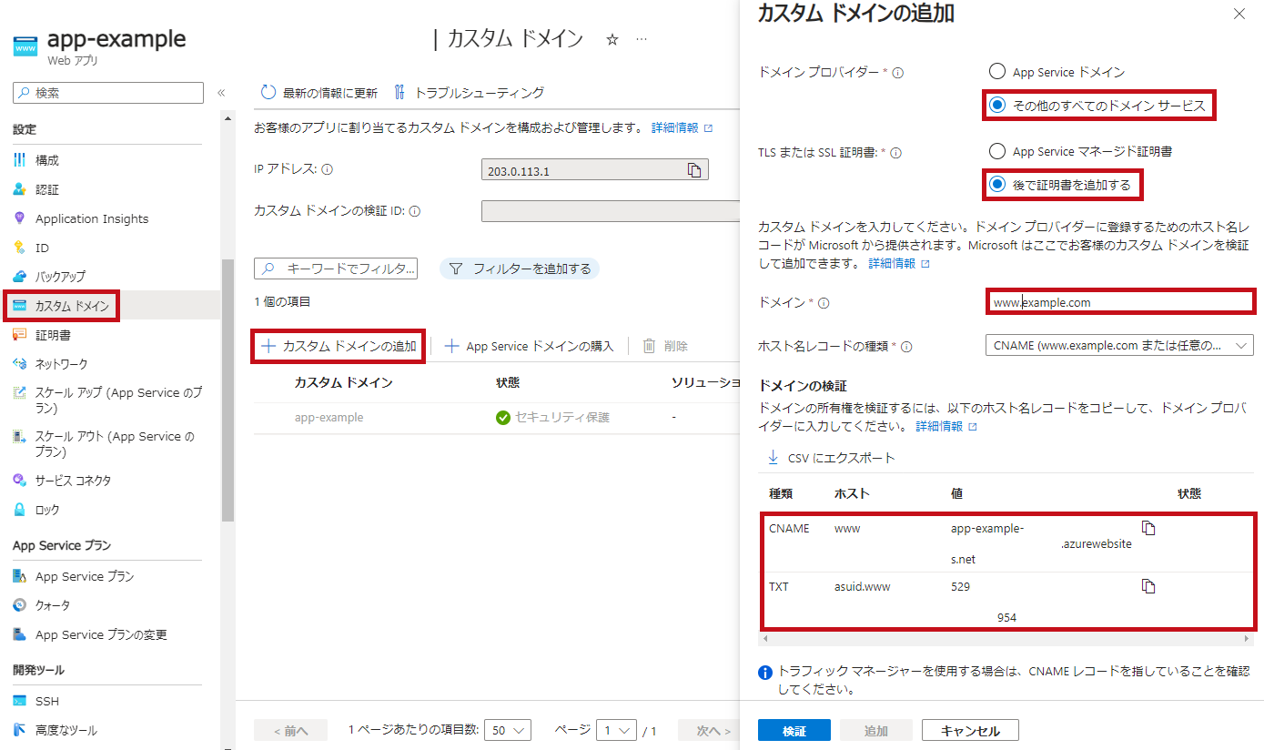
Task: Click the app-example Web アプリ www icon
Action: pos(25,46)
